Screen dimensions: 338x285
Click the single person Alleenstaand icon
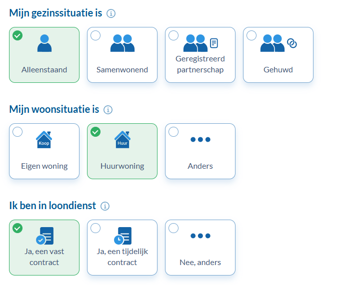click(44, 43)
